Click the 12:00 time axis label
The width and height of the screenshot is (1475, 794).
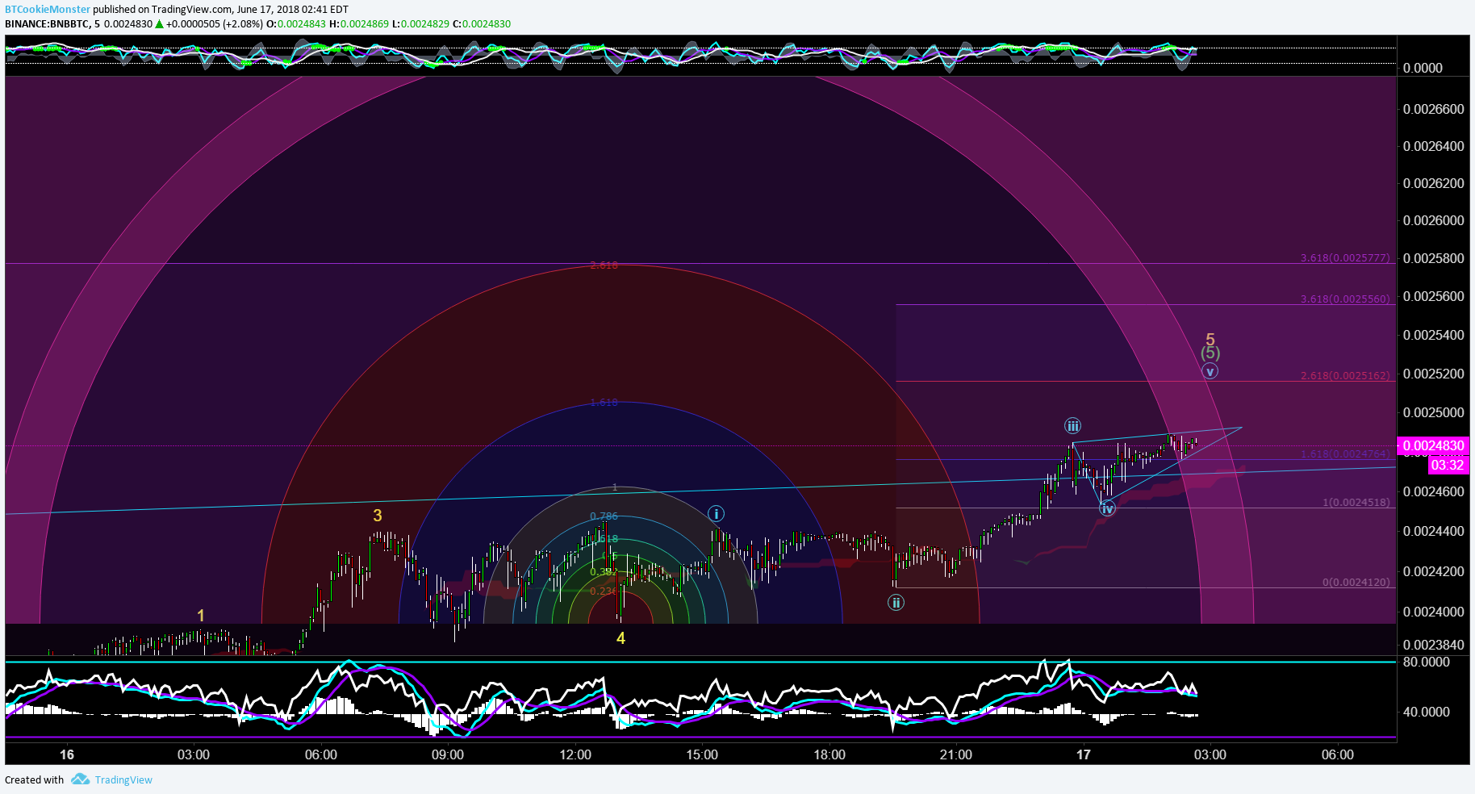[575, 754]
